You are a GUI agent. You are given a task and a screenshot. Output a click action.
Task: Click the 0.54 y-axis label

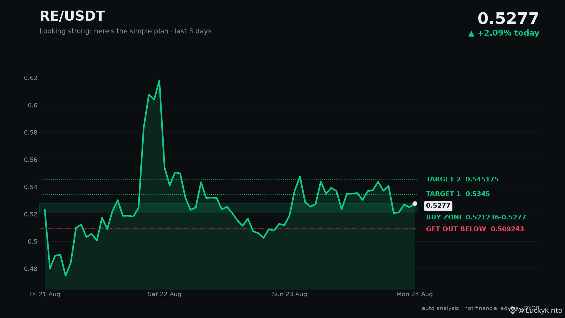(31, 187)
